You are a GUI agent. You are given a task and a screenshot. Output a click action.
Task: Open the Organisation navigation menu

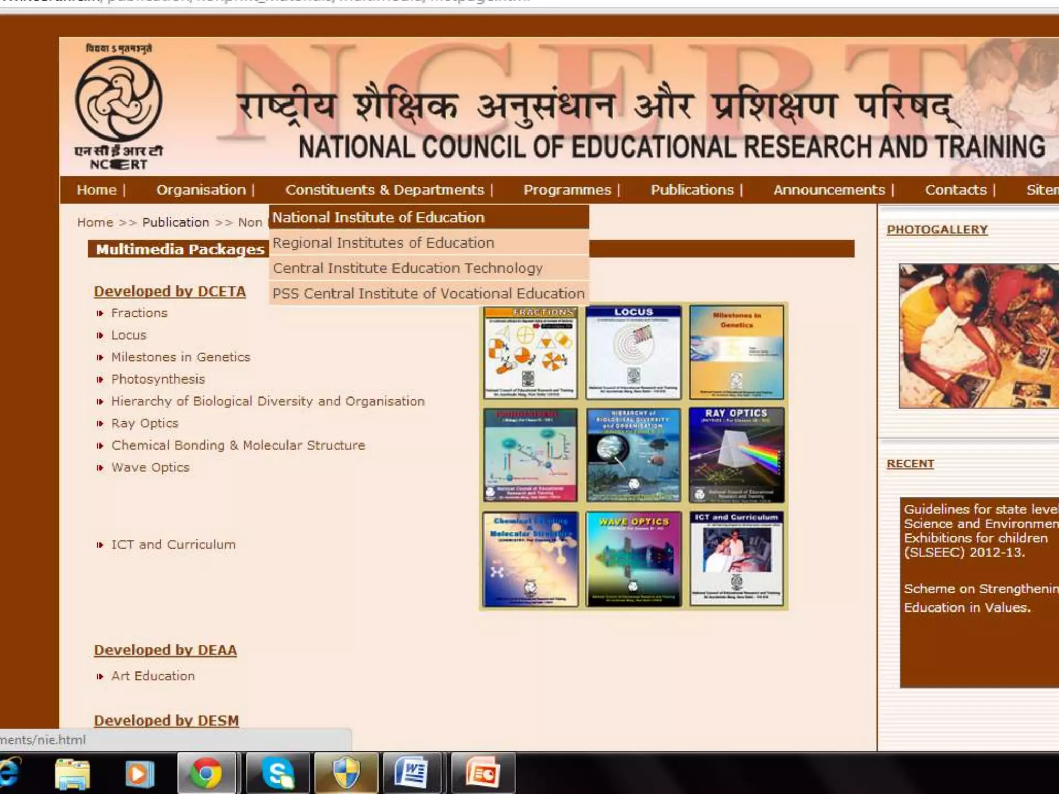[201, 190]
